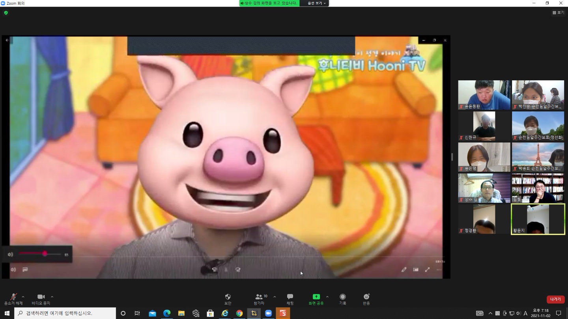Click the 후니티비 Hooni TV title text
Viewport: 568px width, 319px height.
[x=372, y=65]
